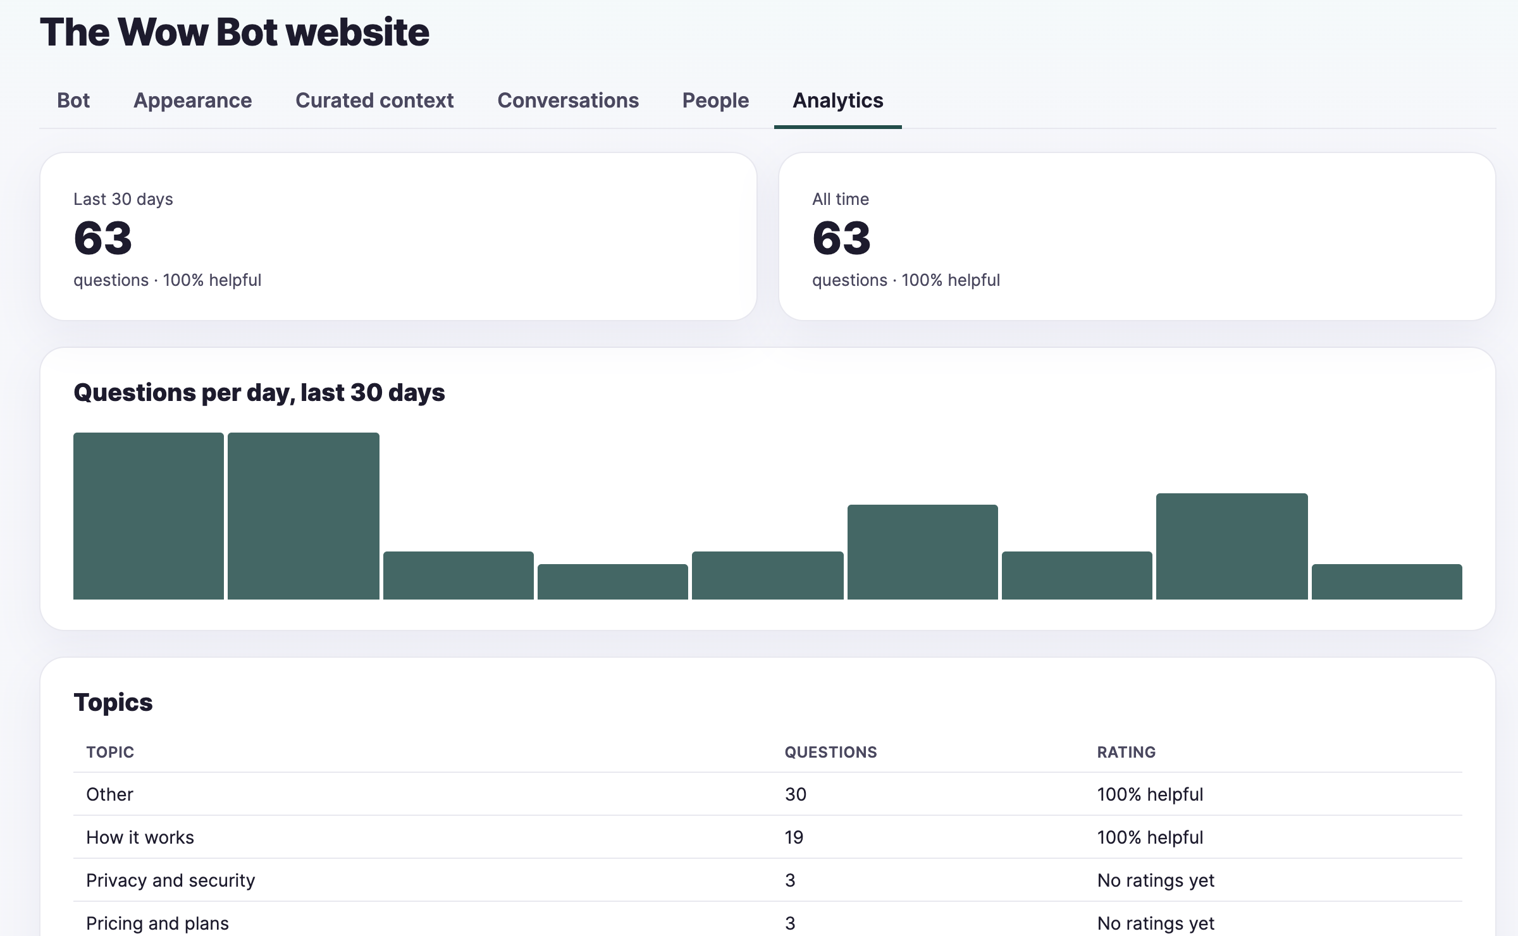Click question count 19 for How it works
This screenshot has height=936, width=1518.
point(794,837)
